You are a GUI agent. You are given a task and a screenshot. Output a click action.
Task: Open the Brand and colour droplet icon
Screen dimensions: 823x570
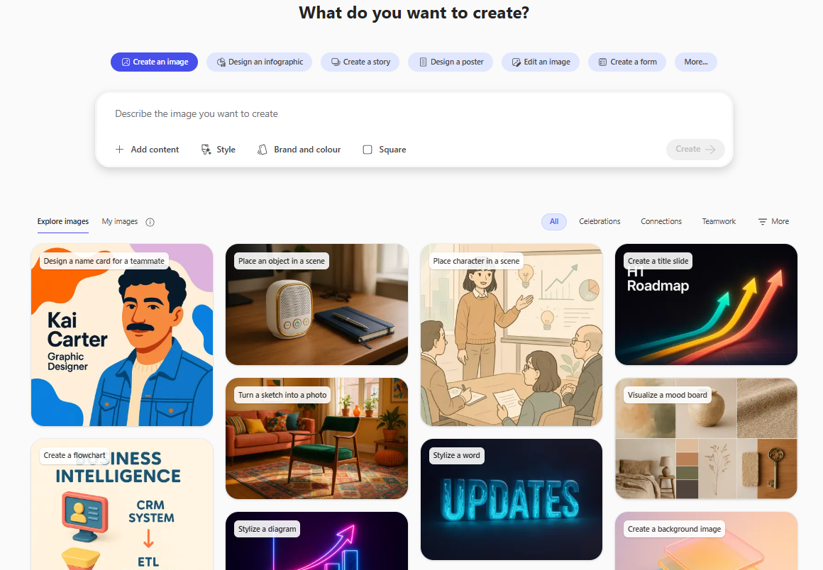[x=263, y=150]
